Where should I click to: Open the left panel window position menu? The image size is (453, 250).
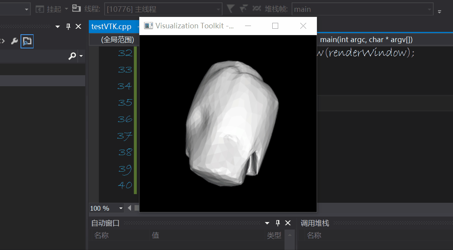(x=58, y=26)
